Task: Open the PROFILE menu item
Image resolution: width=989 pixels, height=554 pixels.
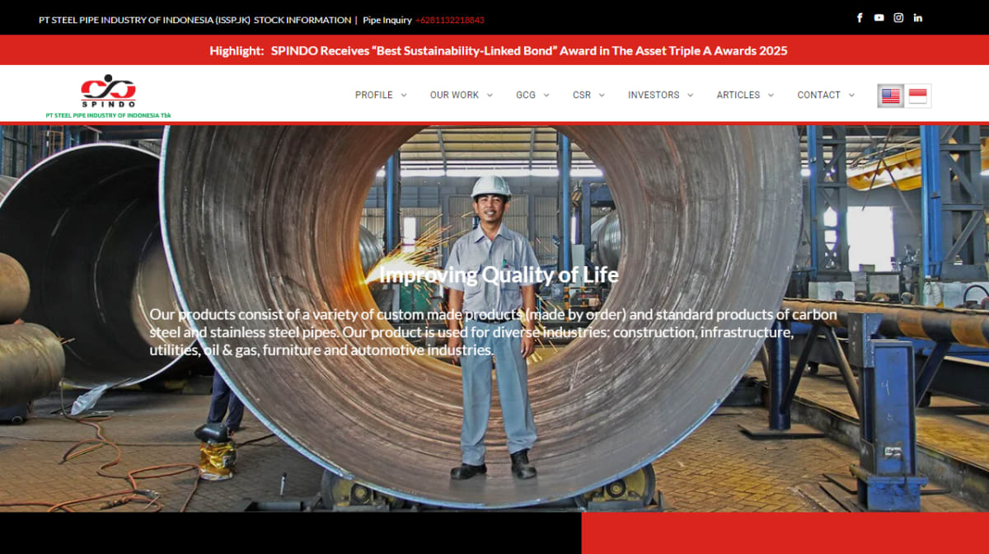Action: click(374, 95)
